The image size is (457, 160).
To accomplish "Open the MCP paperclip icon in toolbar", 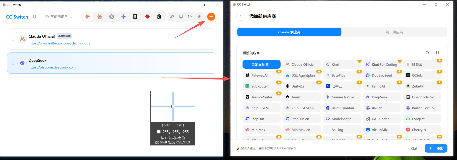I will click(199, 17).
